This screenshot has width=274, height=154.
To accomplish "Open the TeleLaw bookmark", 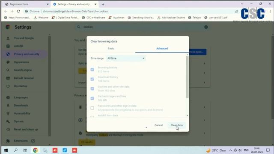I will click(x=195, y=18).
